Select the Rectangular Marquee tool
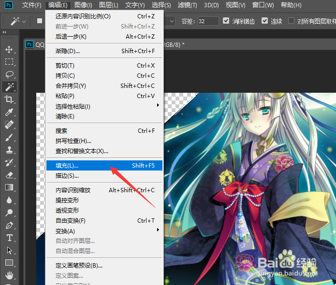Image resolution: width=336 pixels, height=285 pixels. pos(9,62)
